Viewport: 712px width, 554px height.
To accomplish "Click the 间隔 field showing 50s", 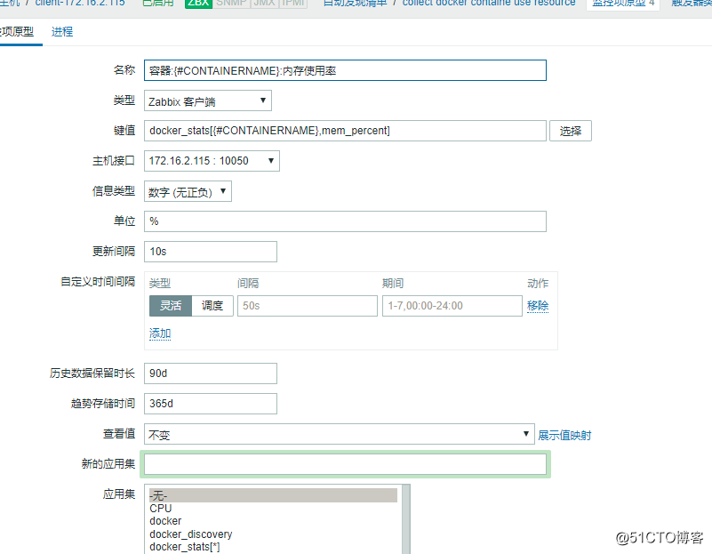I will [308, 306].
